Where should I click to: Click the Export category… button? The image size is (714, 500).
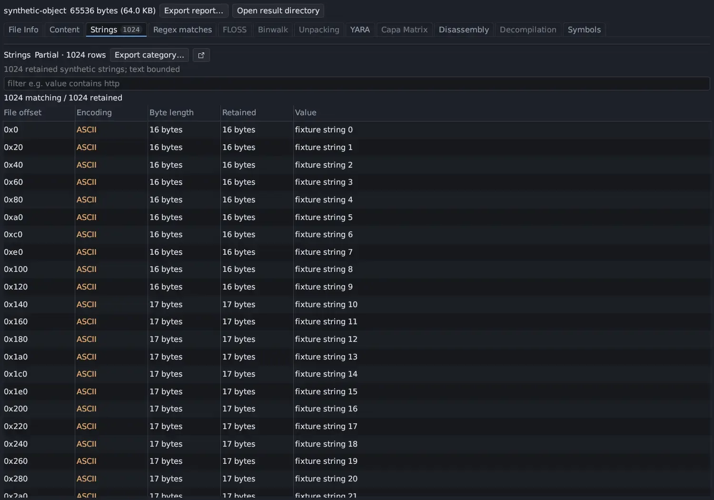point(149,55)
